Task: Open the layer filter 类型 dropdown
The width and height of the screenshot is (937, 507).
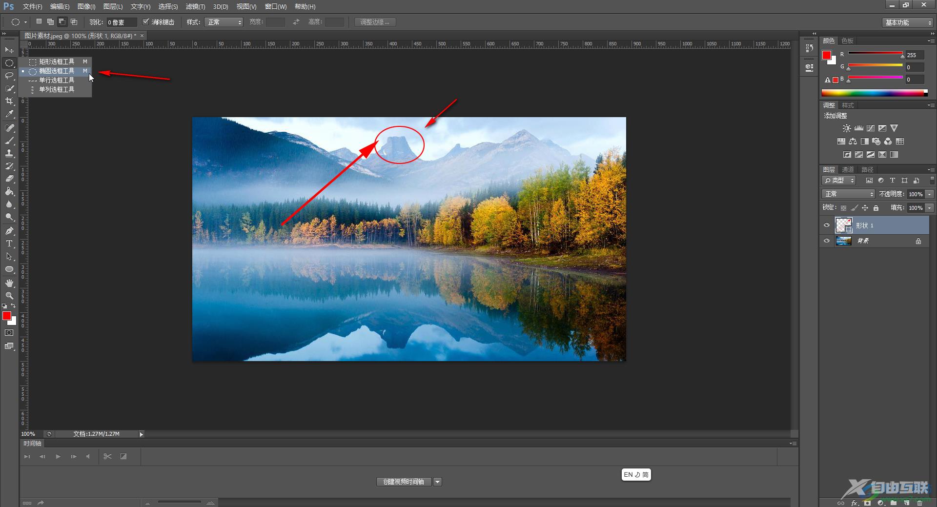Action: tap(839, 181)
